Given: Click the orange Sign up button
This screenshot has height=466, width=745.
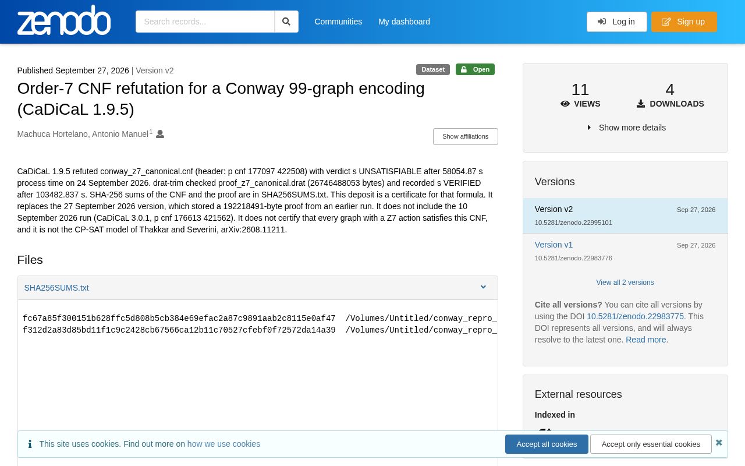Looking at the screenshot, I should click(684, 22).
